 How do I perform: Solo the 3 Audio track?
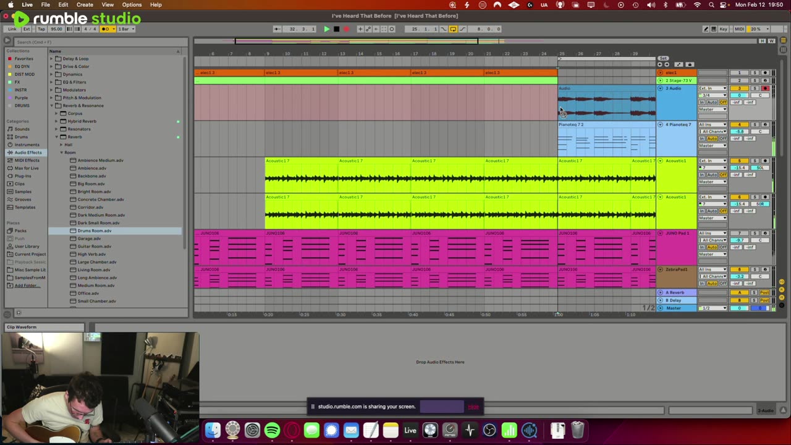click(x=755, y=88)
